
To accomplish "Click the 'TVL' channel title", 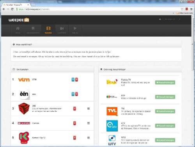I will (123, 108).
